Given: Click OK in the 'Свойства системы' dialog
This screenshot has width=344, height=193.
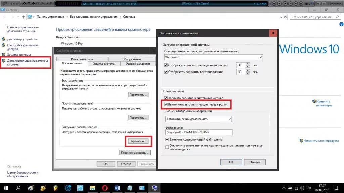Looking at the screenshot, I should [106, 164].
